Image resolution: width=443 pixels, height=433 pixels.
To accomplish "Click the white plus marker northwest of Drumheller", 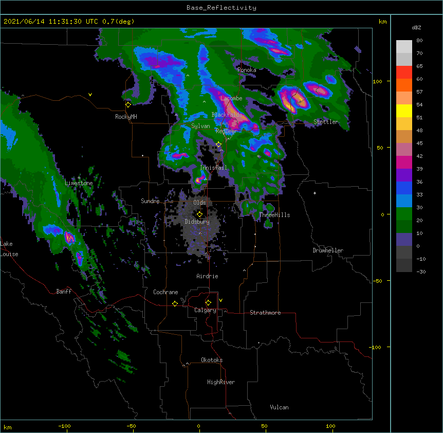I will coord(315,193).
